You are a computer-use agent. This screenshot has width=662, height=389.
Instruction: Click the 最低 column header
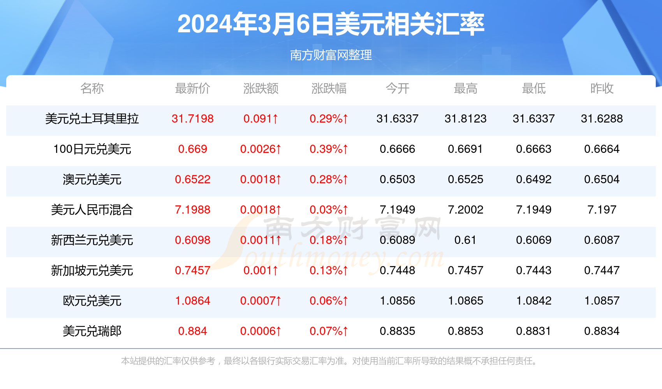[x=533, y=88]
